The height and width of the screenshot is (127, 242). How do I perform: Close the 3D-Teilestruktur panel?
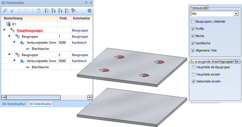coord(91,3)
